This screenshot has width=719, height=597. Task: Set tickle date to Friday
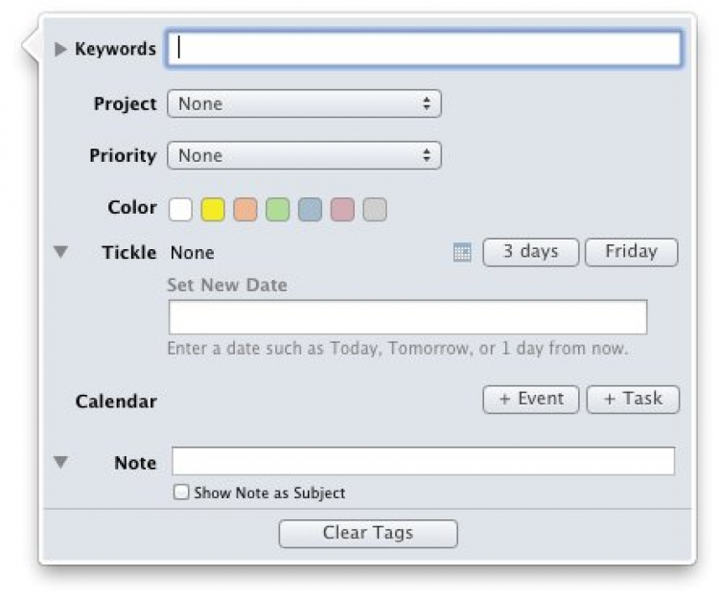(x=631, y=252)
